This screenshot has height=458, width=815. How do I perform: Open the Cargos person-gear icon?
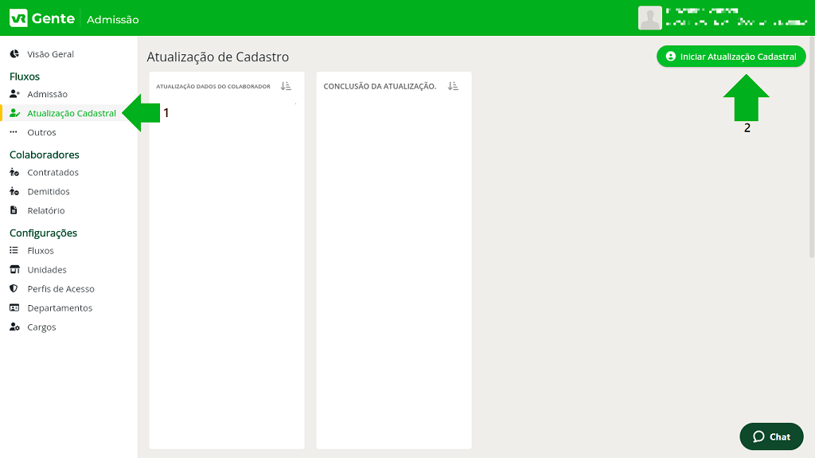(14, 327)
